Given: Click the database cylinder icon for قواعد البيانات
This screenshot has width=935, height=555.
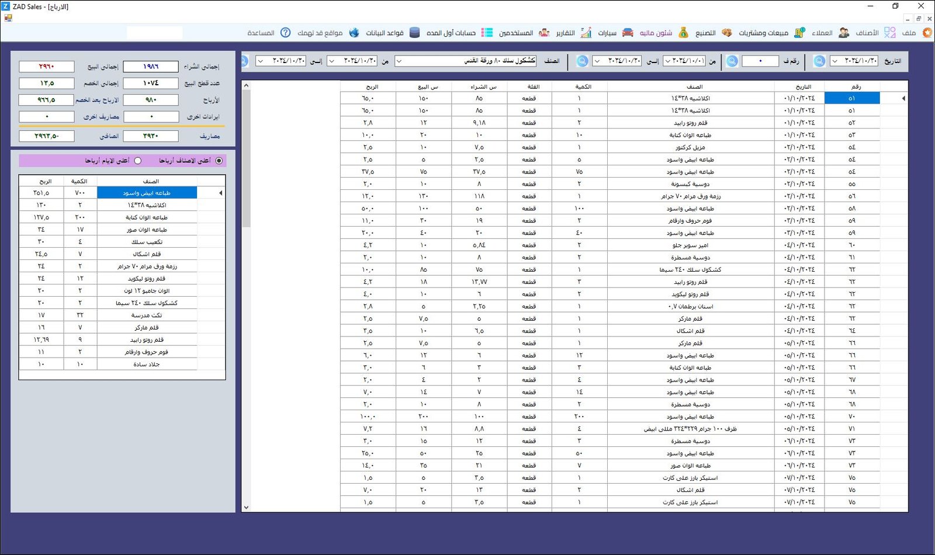Looking at the screenshot, I should [x=414, y=33].
